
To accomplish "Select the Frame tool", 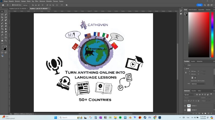I will click(6, 17).
